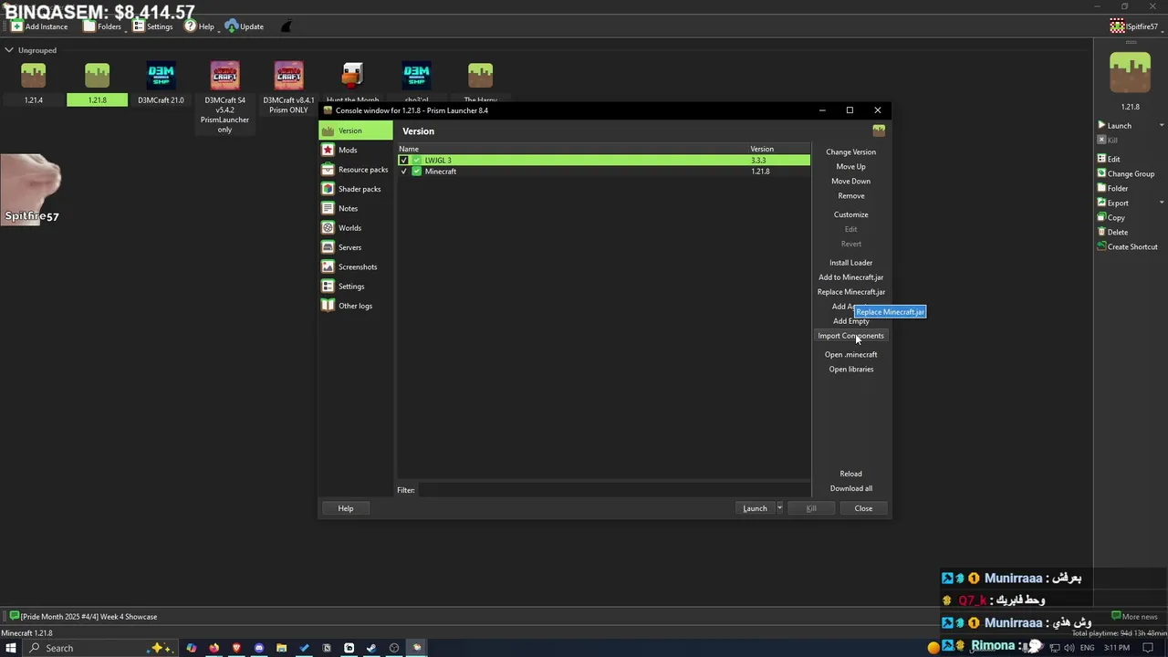The image size is (1168, 657).
Task: Focus the Filter input field
Action: [x=613, y=490]
